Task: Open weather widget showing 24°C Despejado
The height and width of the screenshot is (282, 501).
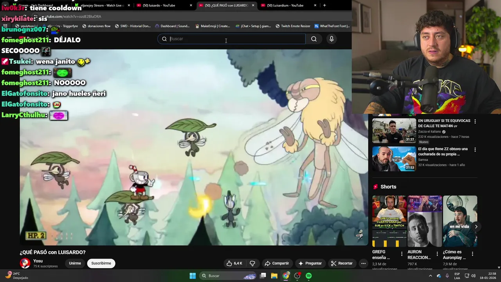Action: 16,276
